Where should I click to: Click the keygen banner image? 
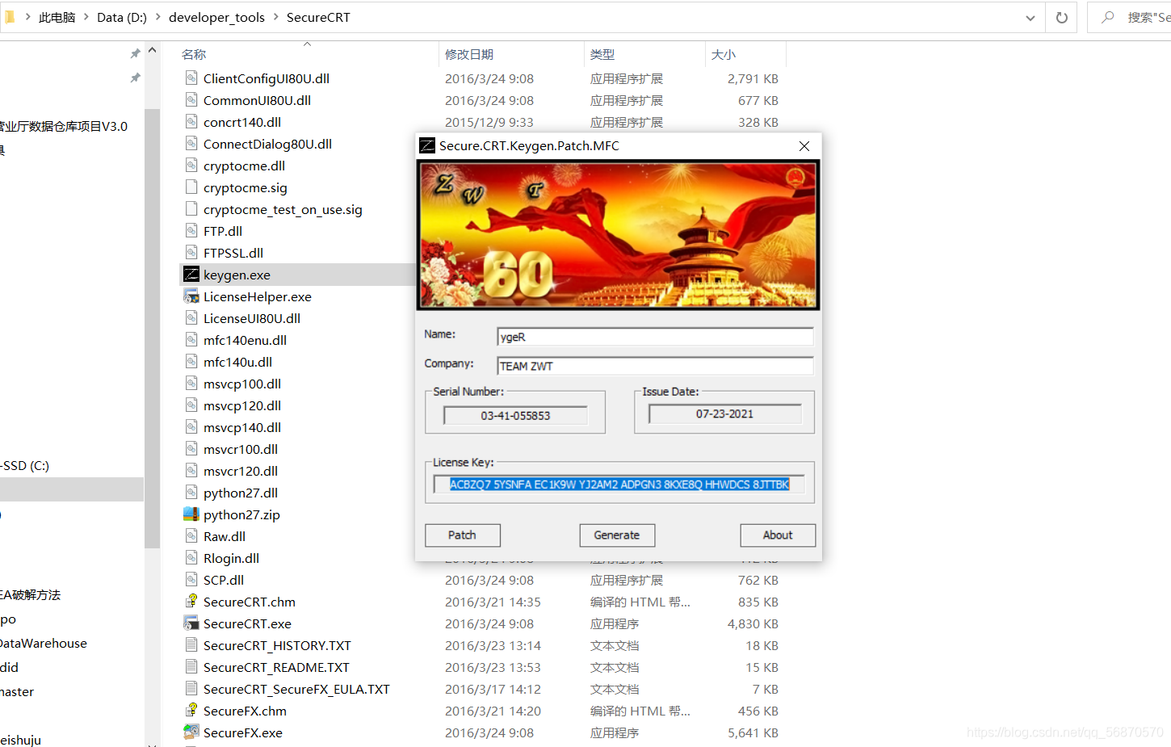pyautogui.click(x=618, y=235)
